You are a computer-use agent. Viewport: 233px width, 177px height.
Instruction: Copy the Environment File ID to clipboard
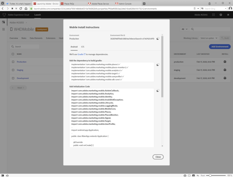[157, 39]
